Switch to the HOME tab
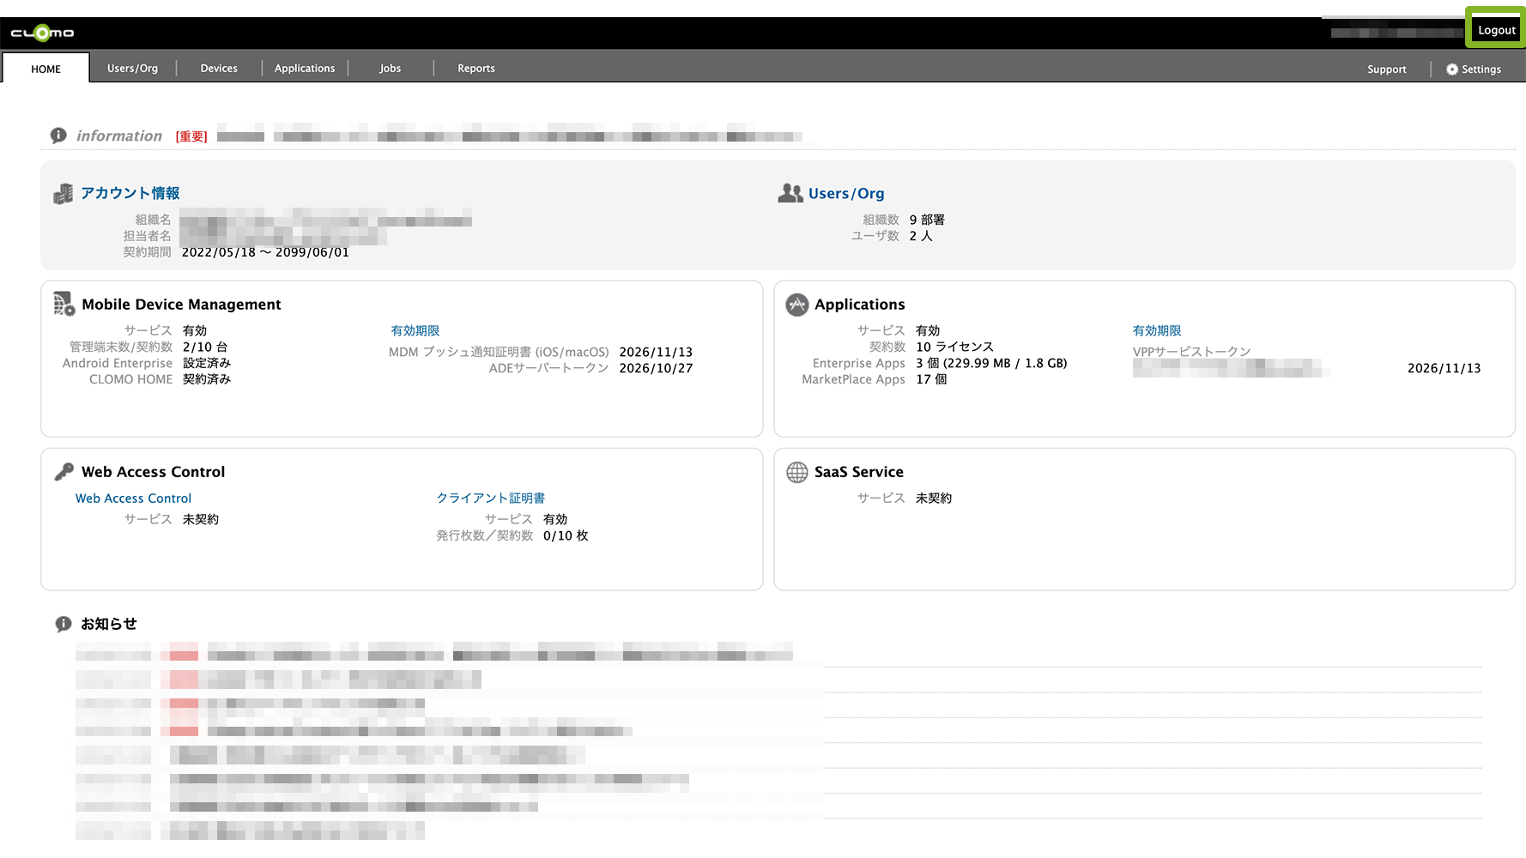Image resolution: width=1526 pixels, height=858 pixels. (46, 69)
